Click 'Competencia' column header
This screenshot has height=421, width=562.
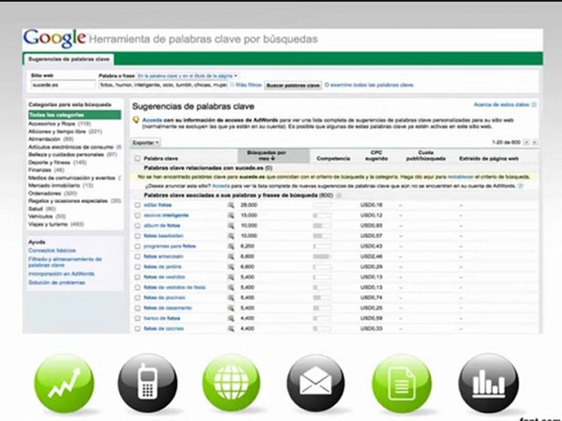coord(333,158)
